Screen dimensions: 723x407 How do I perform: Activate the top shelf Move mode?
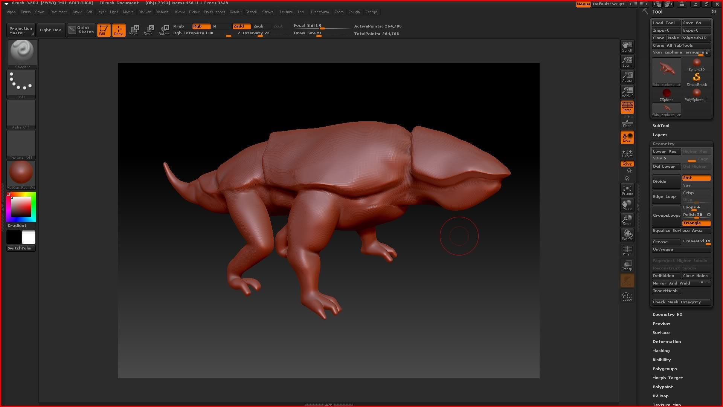(133, 30)
